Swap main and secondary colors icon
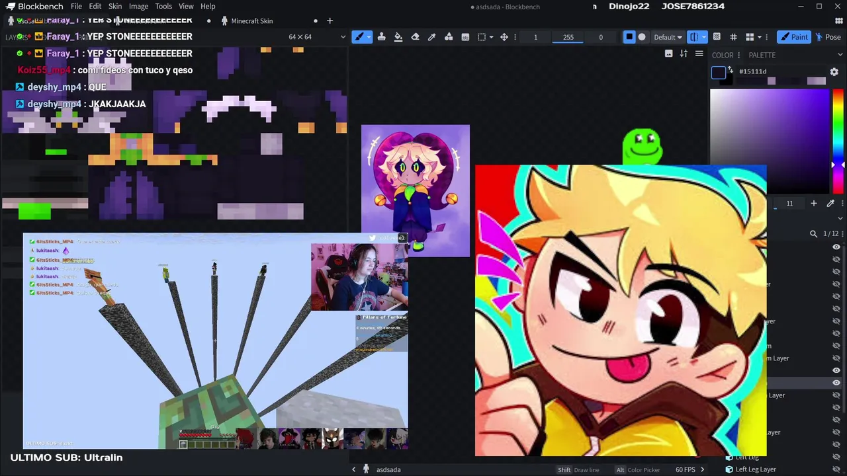The height and width of the screenshot is (476, 847). click(731, 69)
